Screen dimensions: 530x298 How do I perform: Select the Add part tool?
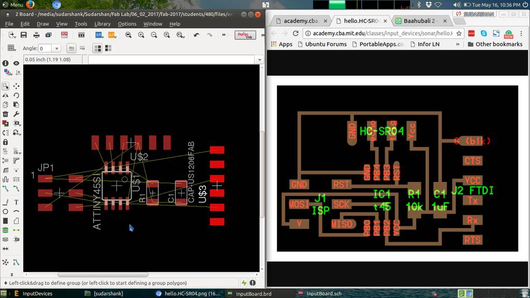(x=5, y=123)
